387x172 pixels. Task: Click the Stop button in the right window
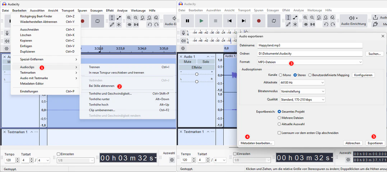point(216,21)
